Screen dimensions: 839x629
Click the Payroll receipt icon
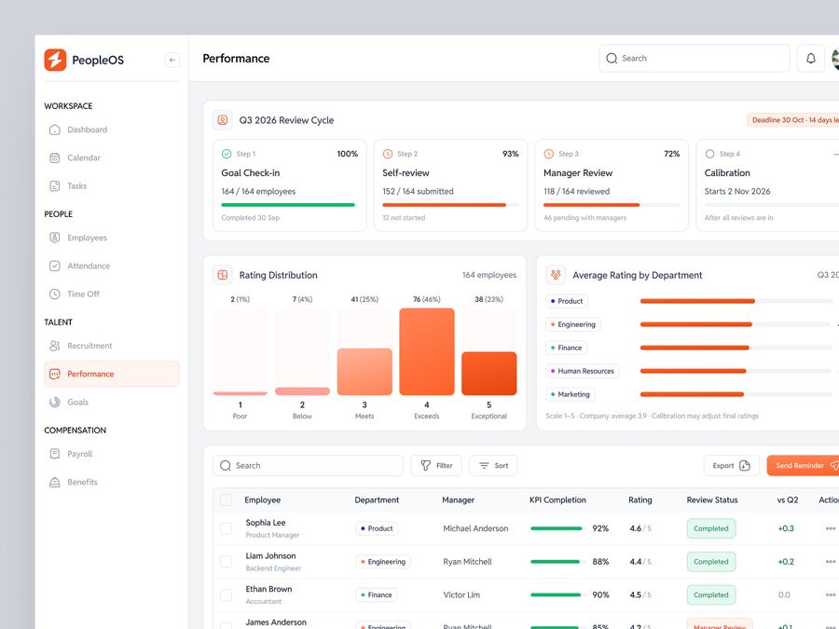pyautogui.click(x=55, y=454)
